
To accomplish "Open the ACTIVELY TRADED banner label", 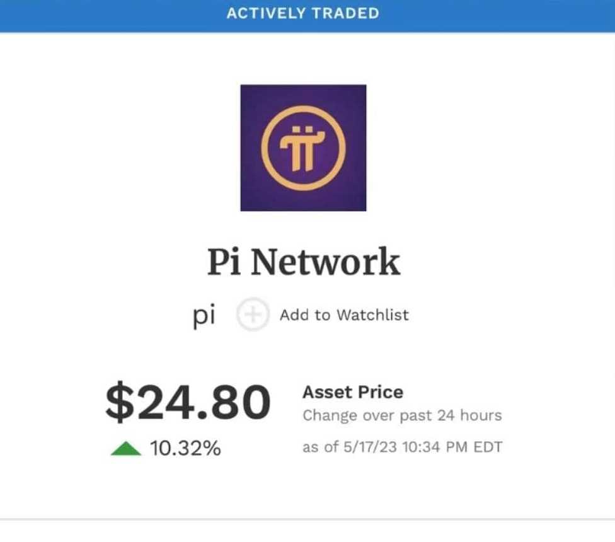I will (303, 13).
